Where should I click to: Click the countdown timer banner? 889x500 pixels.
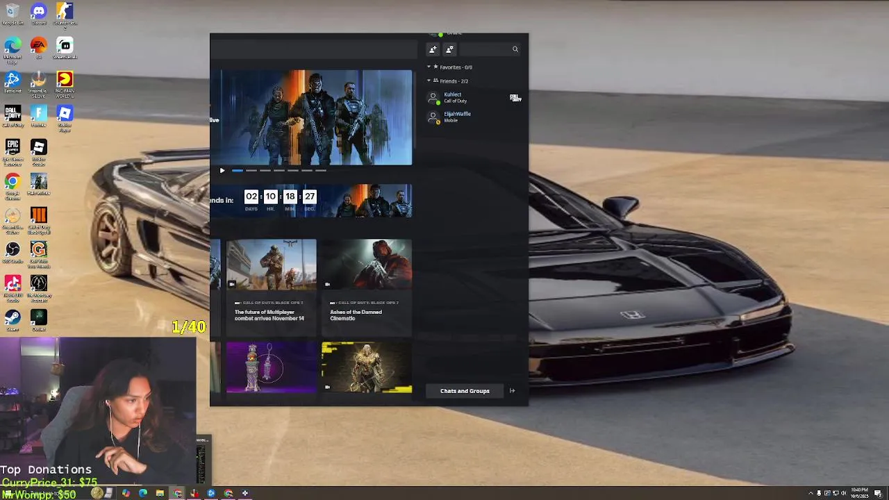pyautogui.click(x=311, y=201)
